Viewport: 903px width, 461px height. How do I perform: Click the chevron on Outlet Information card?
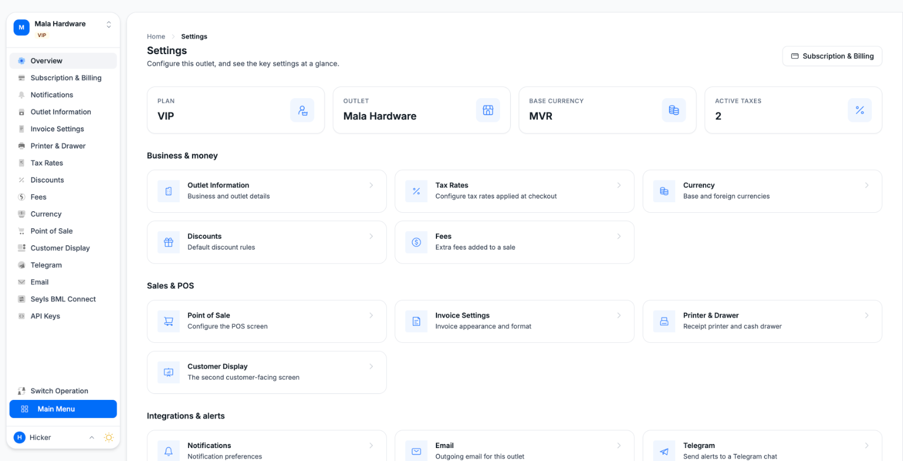(371, 185)
